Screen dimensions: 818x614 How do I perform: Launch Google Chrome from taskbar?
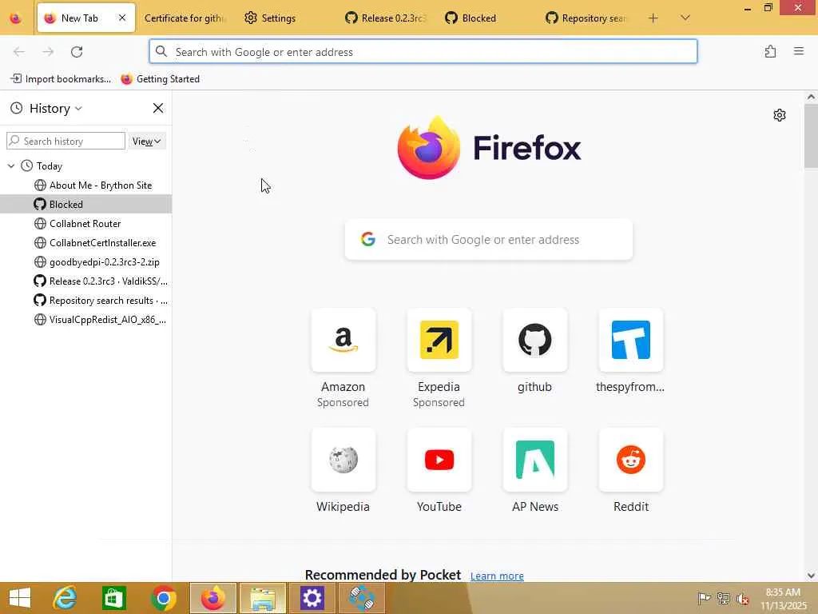(163, 598)
